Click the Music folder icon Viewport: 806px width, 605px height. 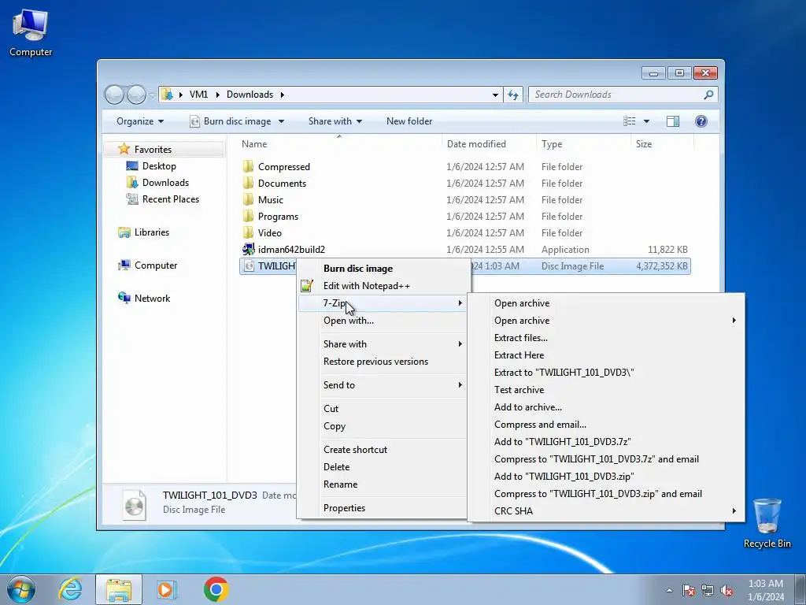248,199
